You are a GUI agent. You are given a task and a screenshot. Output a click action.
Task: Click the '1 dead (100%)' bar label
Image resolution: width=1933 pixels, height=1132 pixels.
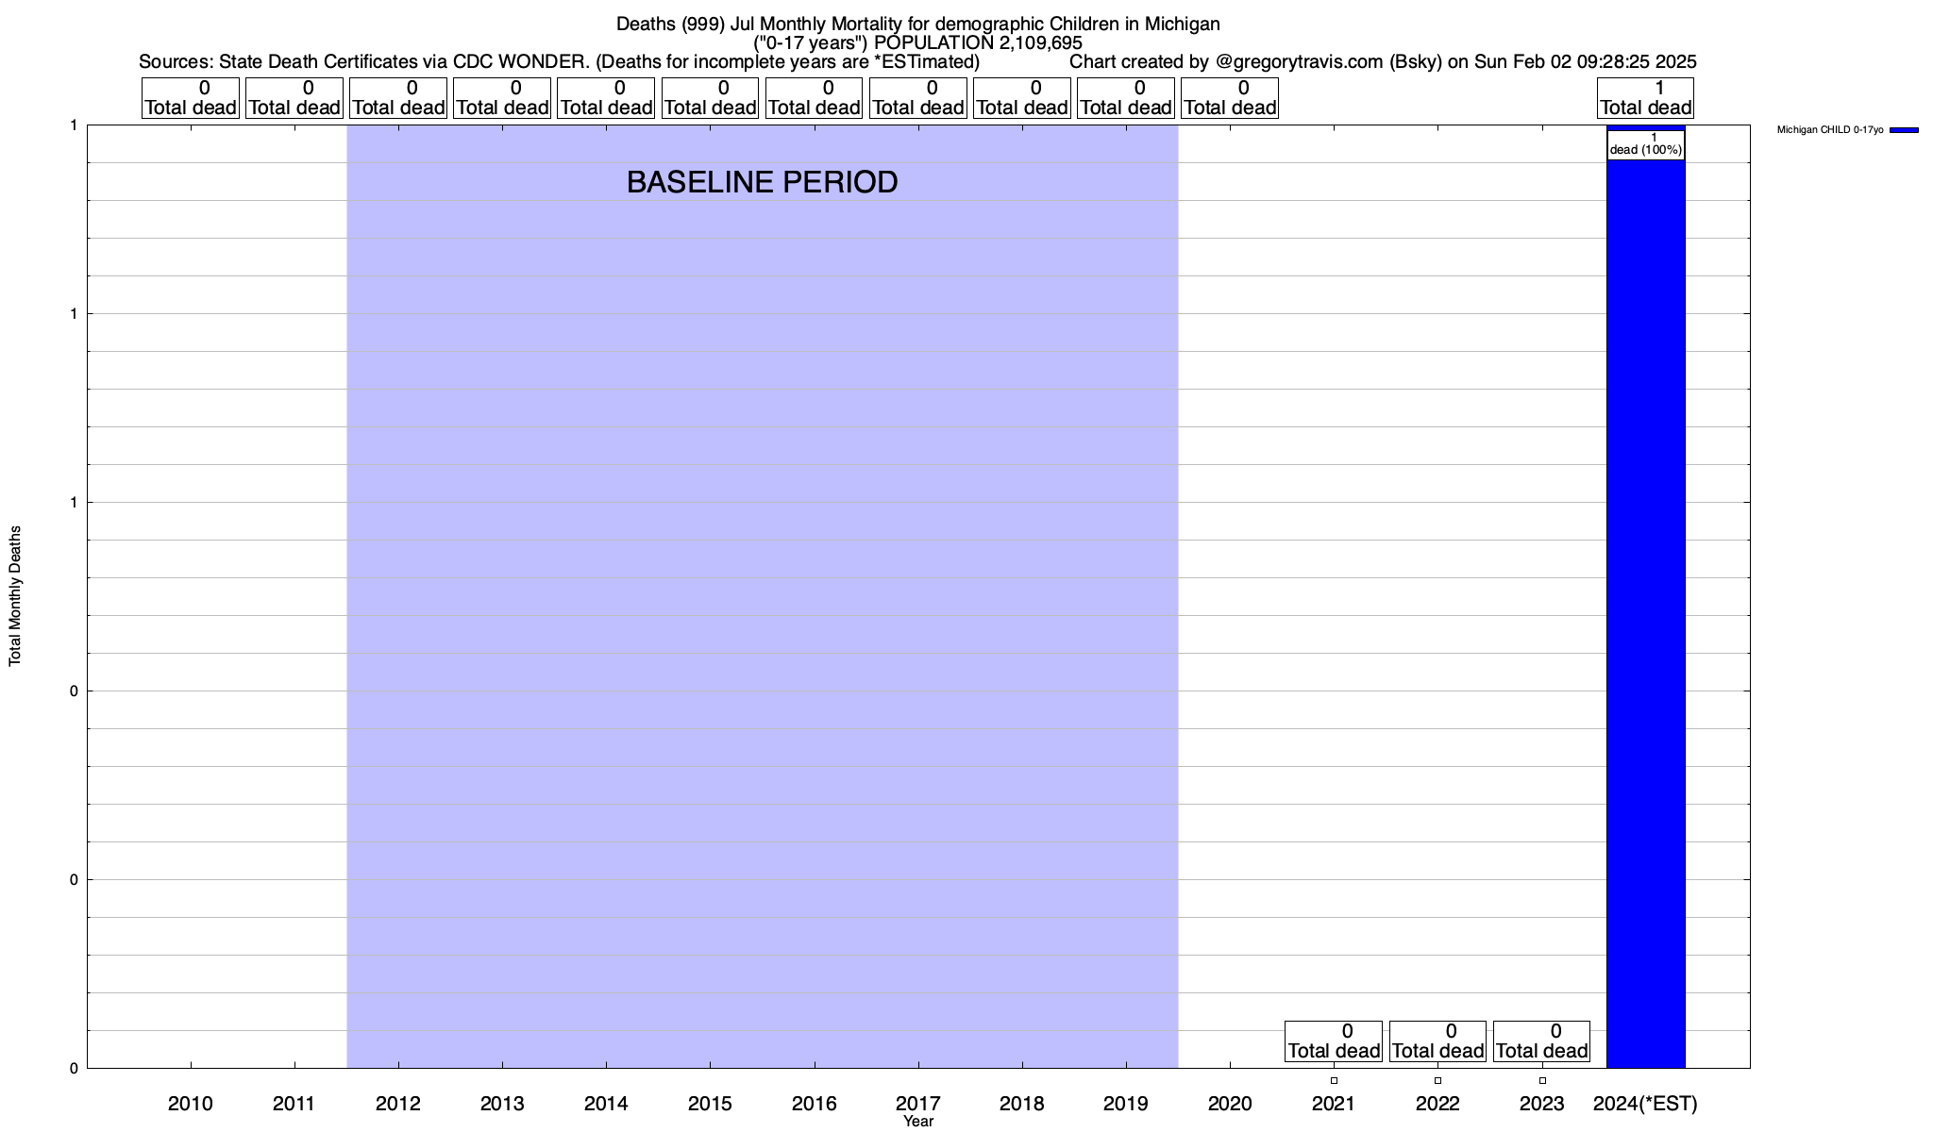1645,144
